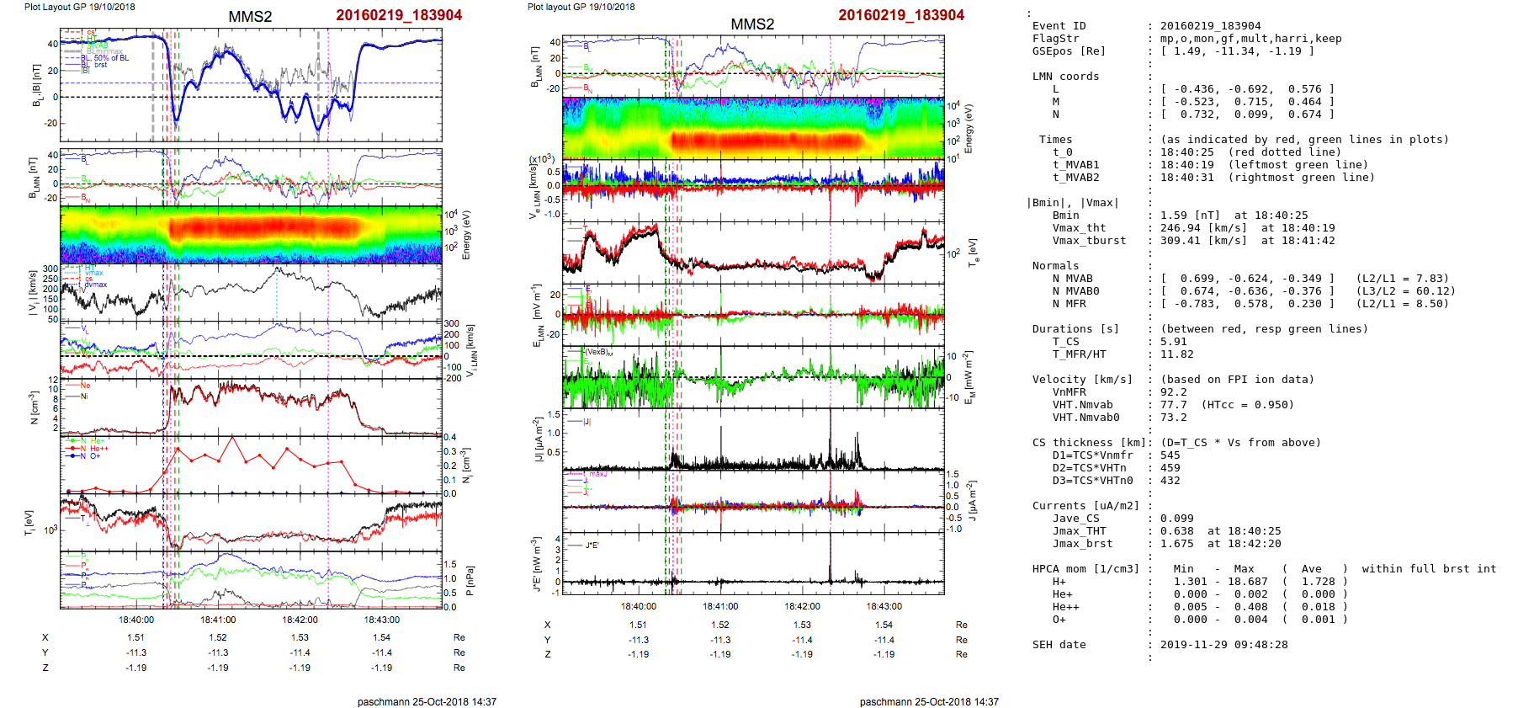1518x708 pixels.
Task: Select the right electron energy spectrogram panel
Action: click(752, 128)
